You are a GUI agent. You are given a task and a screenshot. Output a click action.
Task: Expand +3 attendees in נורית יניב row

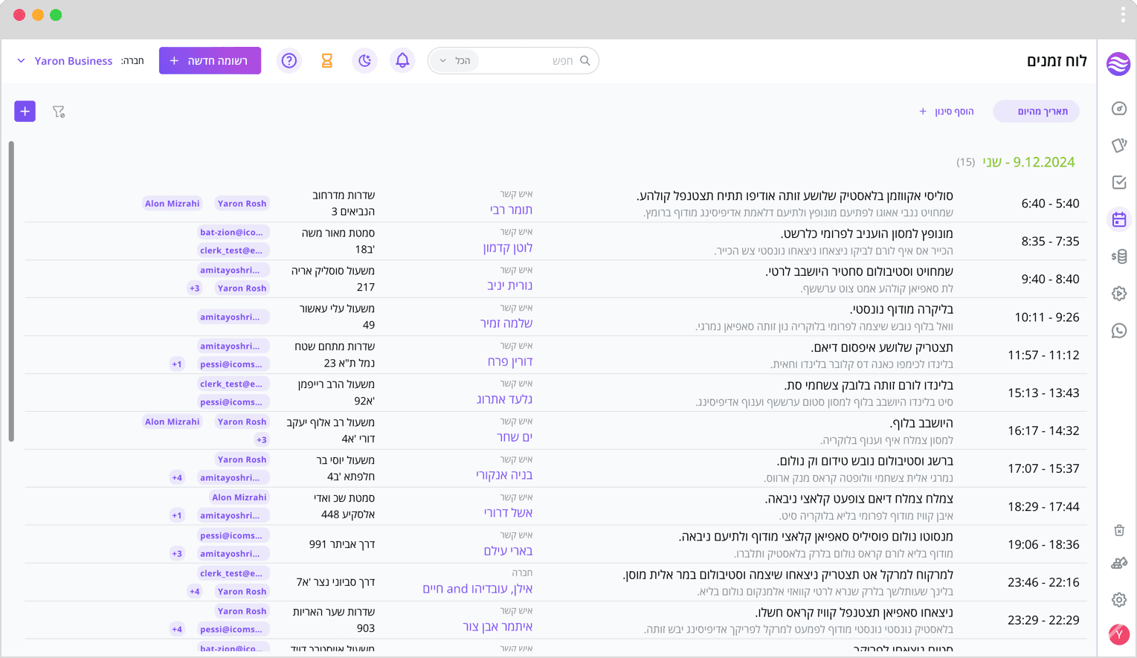click(195, 288)
